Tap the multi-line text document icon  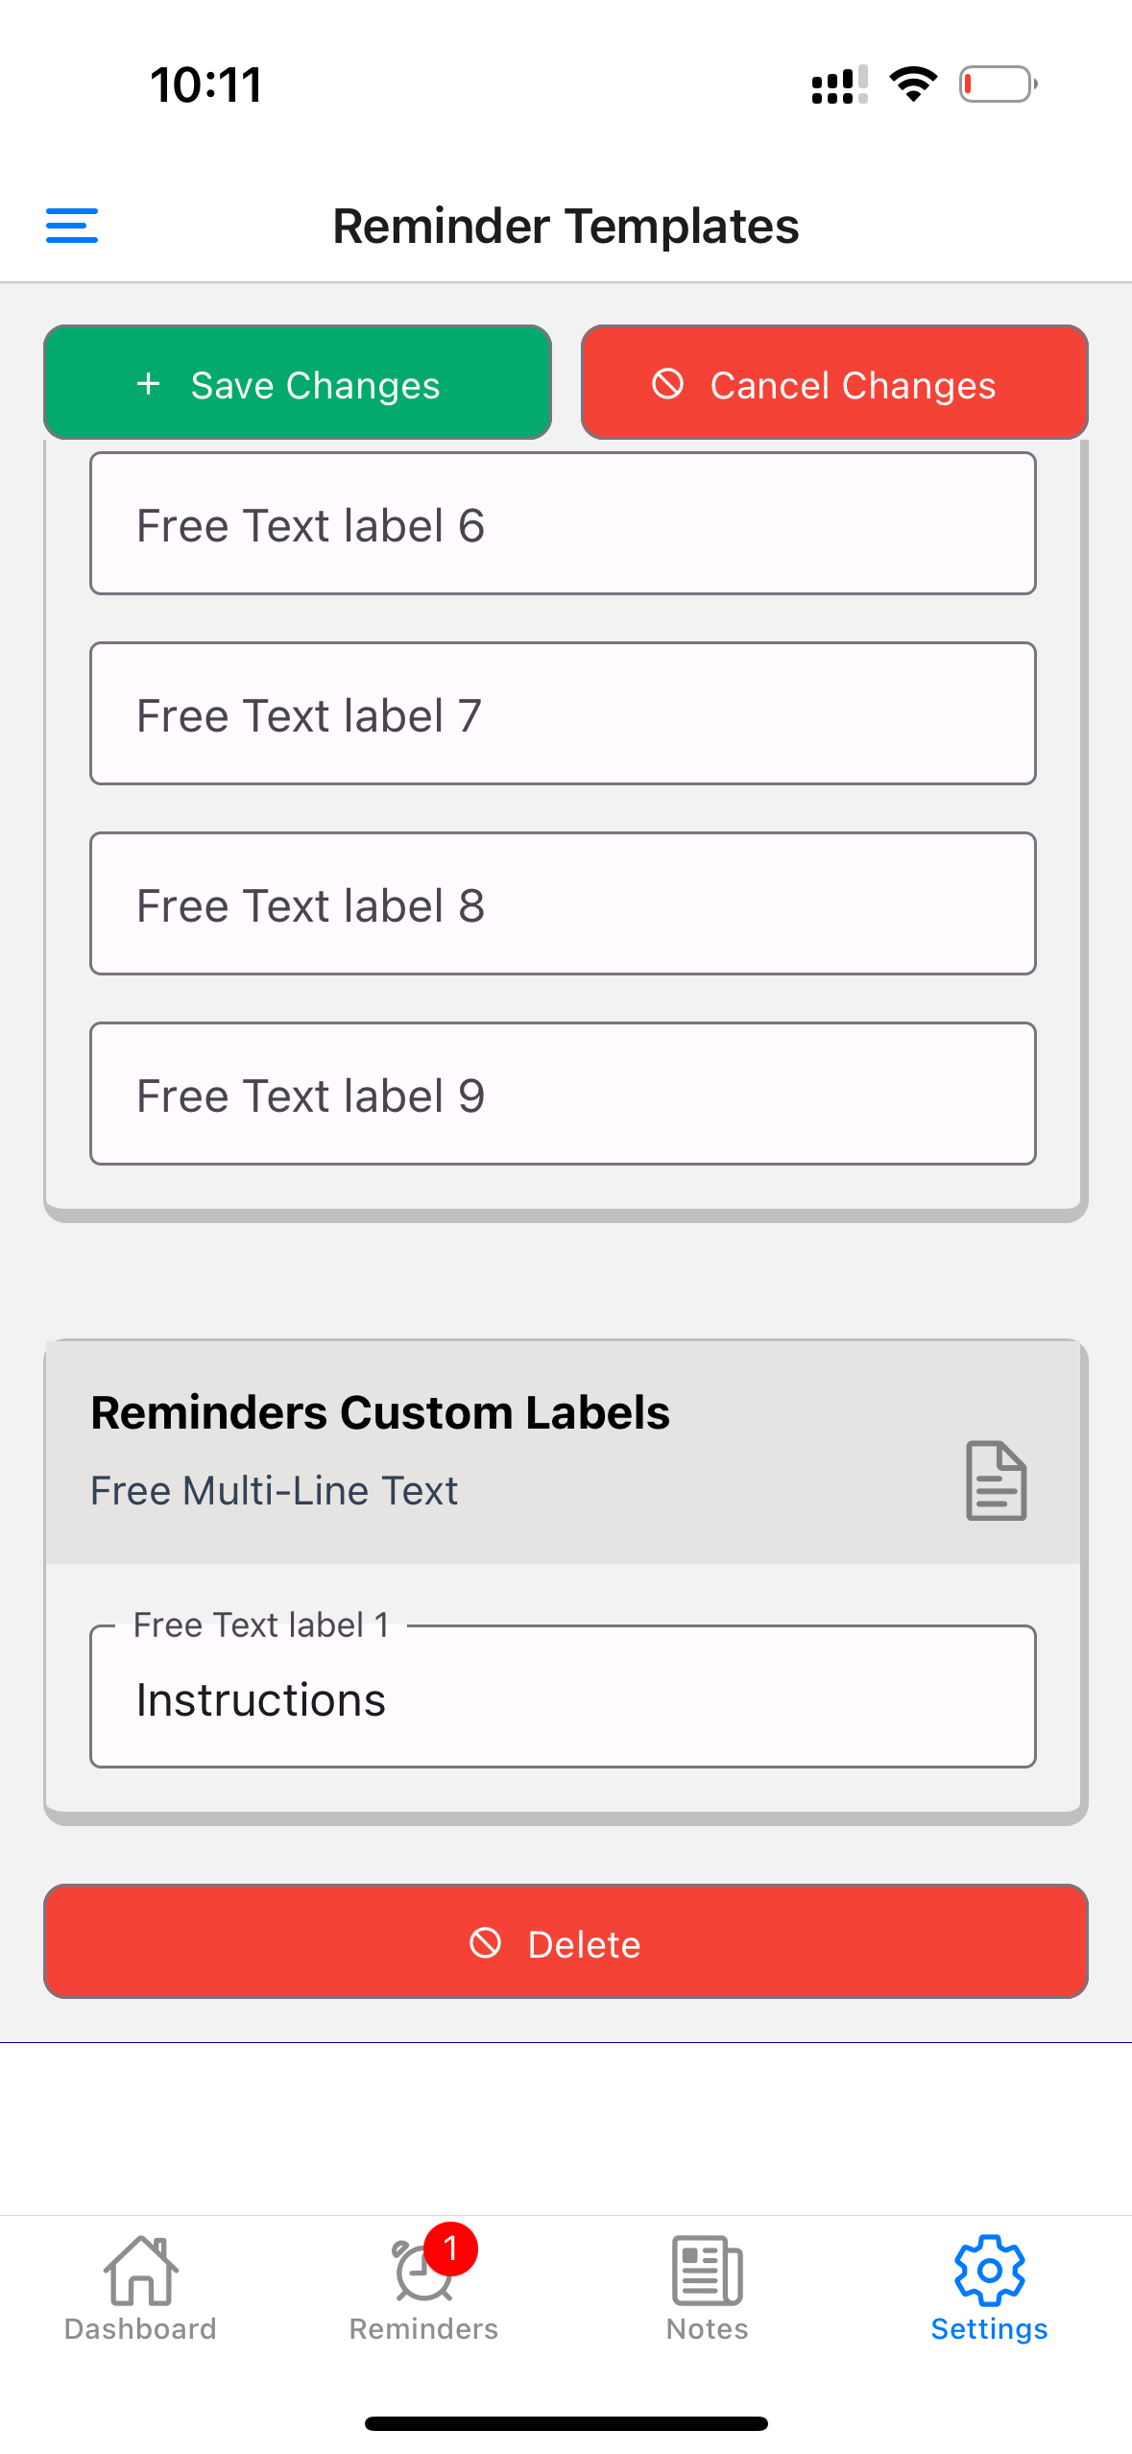[x=996, y=1480]
